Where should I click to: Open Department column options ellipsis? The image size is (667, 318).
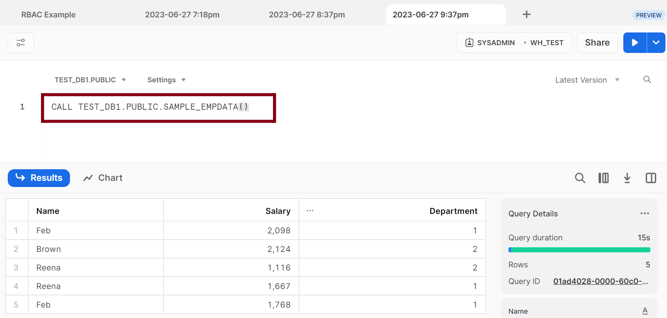310,211
